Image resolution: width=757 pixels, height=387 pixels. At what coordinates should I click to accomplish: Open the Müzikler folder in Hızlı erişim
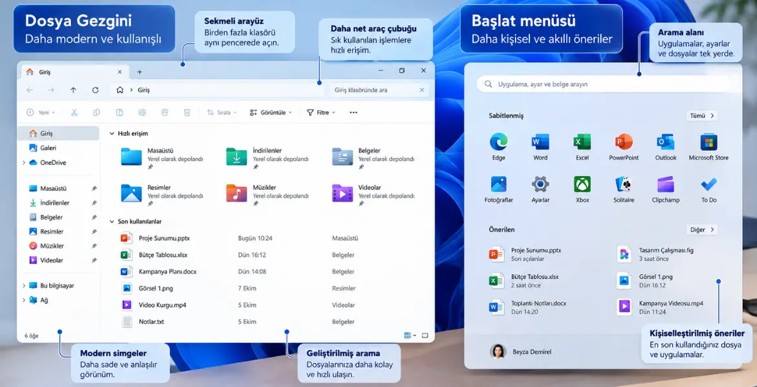pos(267,193)
